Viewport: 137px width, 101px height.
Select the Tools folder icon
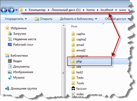(x=73, y=83)
